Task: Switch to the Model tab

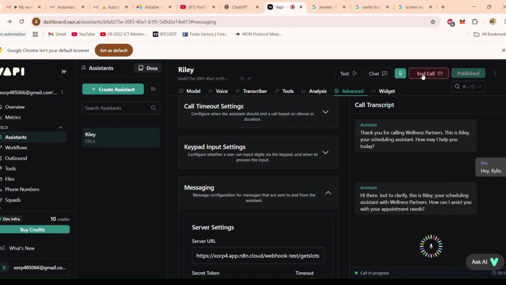Action: (190, 91)
